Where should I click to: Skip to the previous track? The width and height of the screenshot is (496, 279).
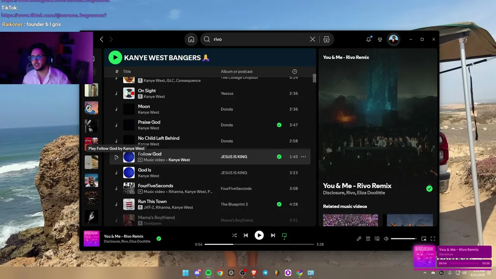coord(246,235)
